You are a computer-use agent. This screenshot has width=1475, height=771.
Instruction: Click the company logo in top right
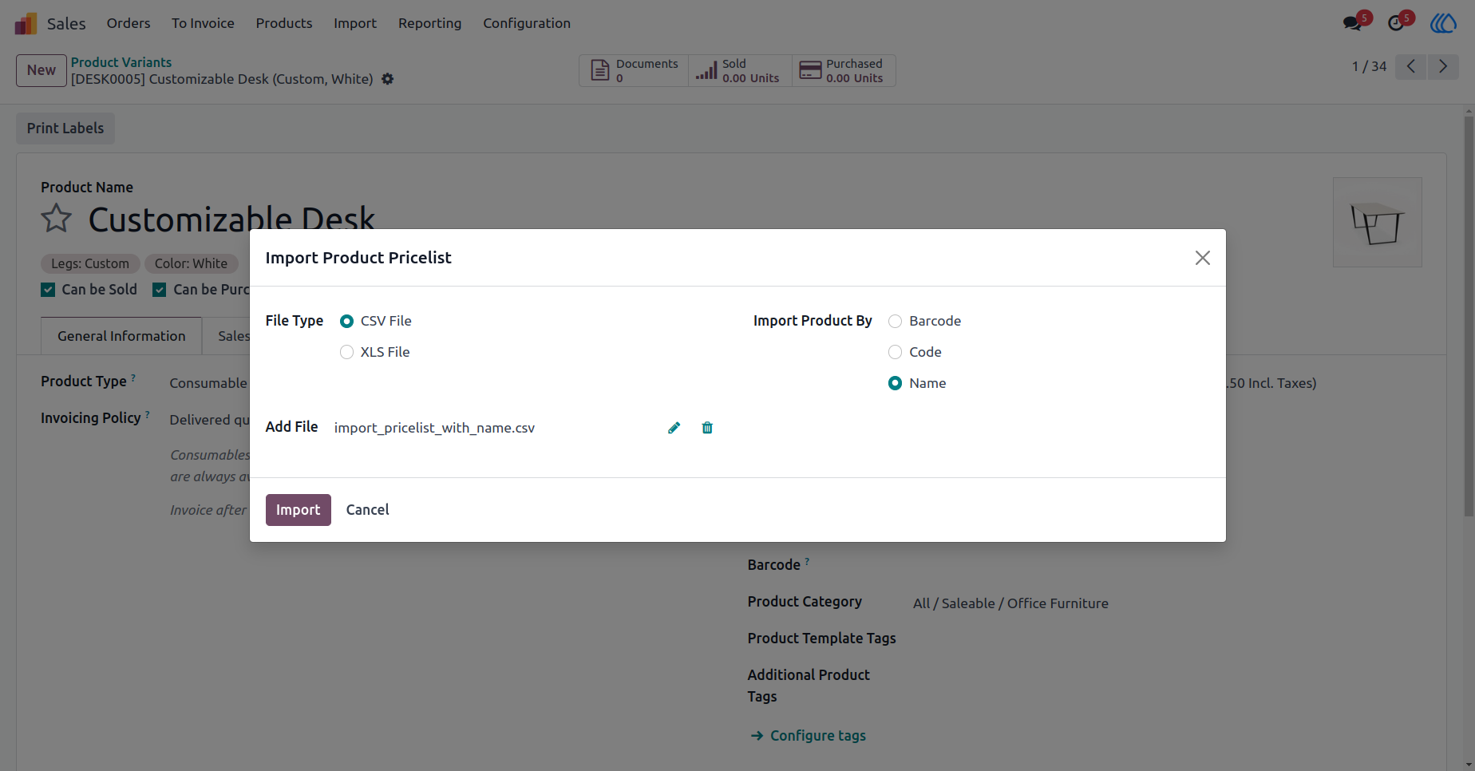coord(1443,23)
